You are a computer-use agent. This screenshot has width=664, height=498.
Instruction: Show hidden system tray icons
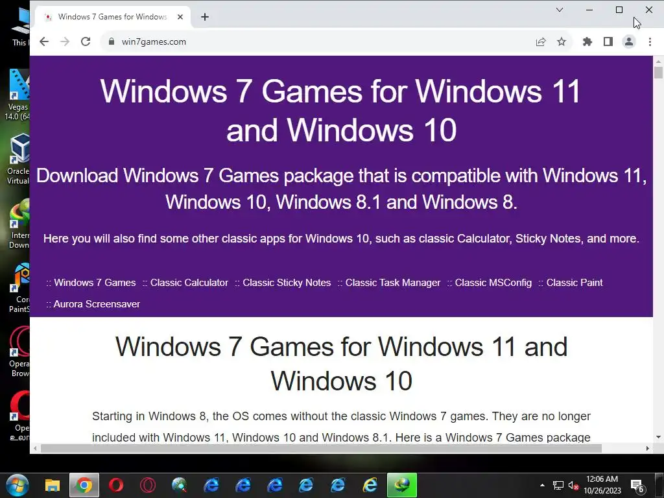pyautogui.click(x=542, y=485)
